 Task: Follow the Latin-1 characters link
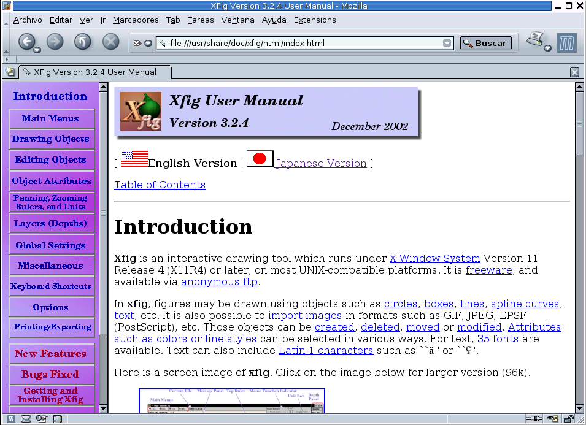(x=326, y=350)
